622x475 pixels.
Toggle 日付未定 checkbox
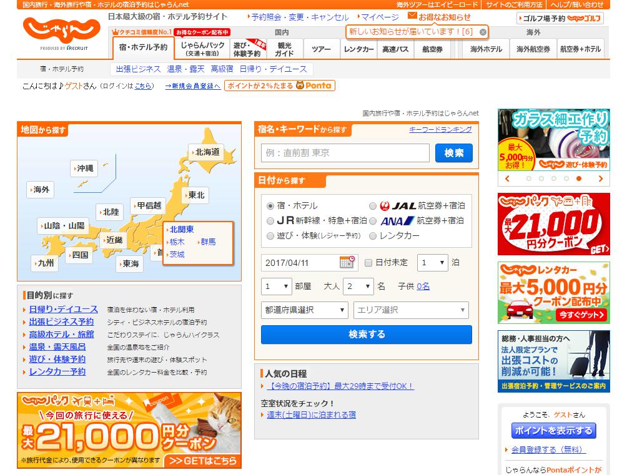click(x=368, y=263)
